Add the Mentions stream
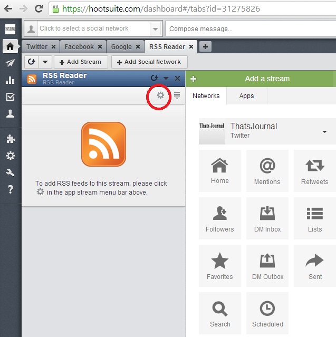 (267, 171)
